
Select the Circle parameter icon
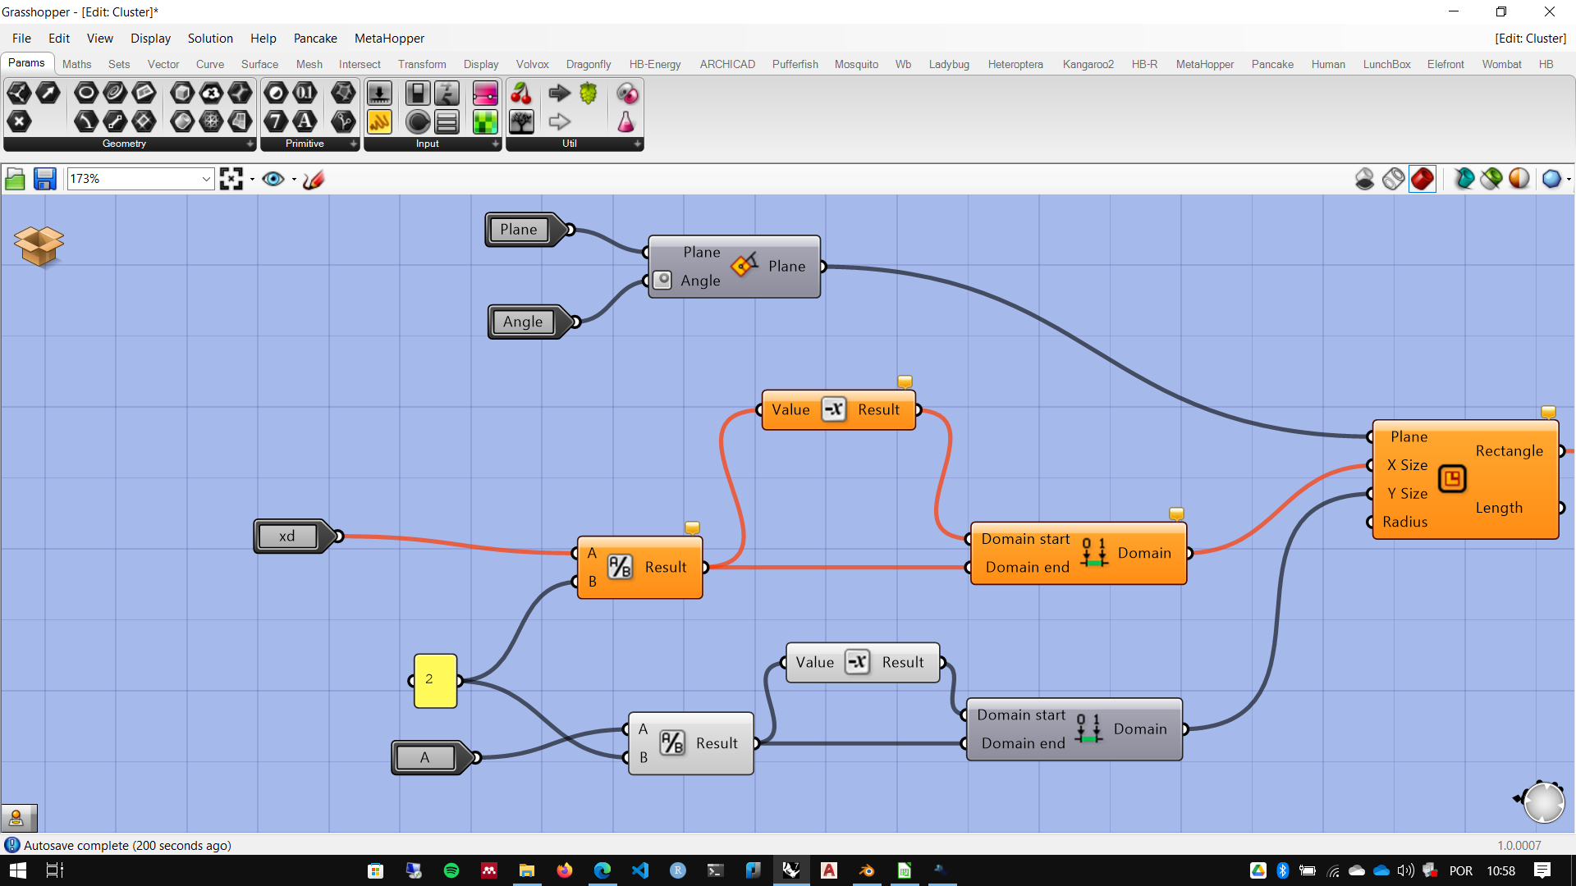[x=86, y=94]
